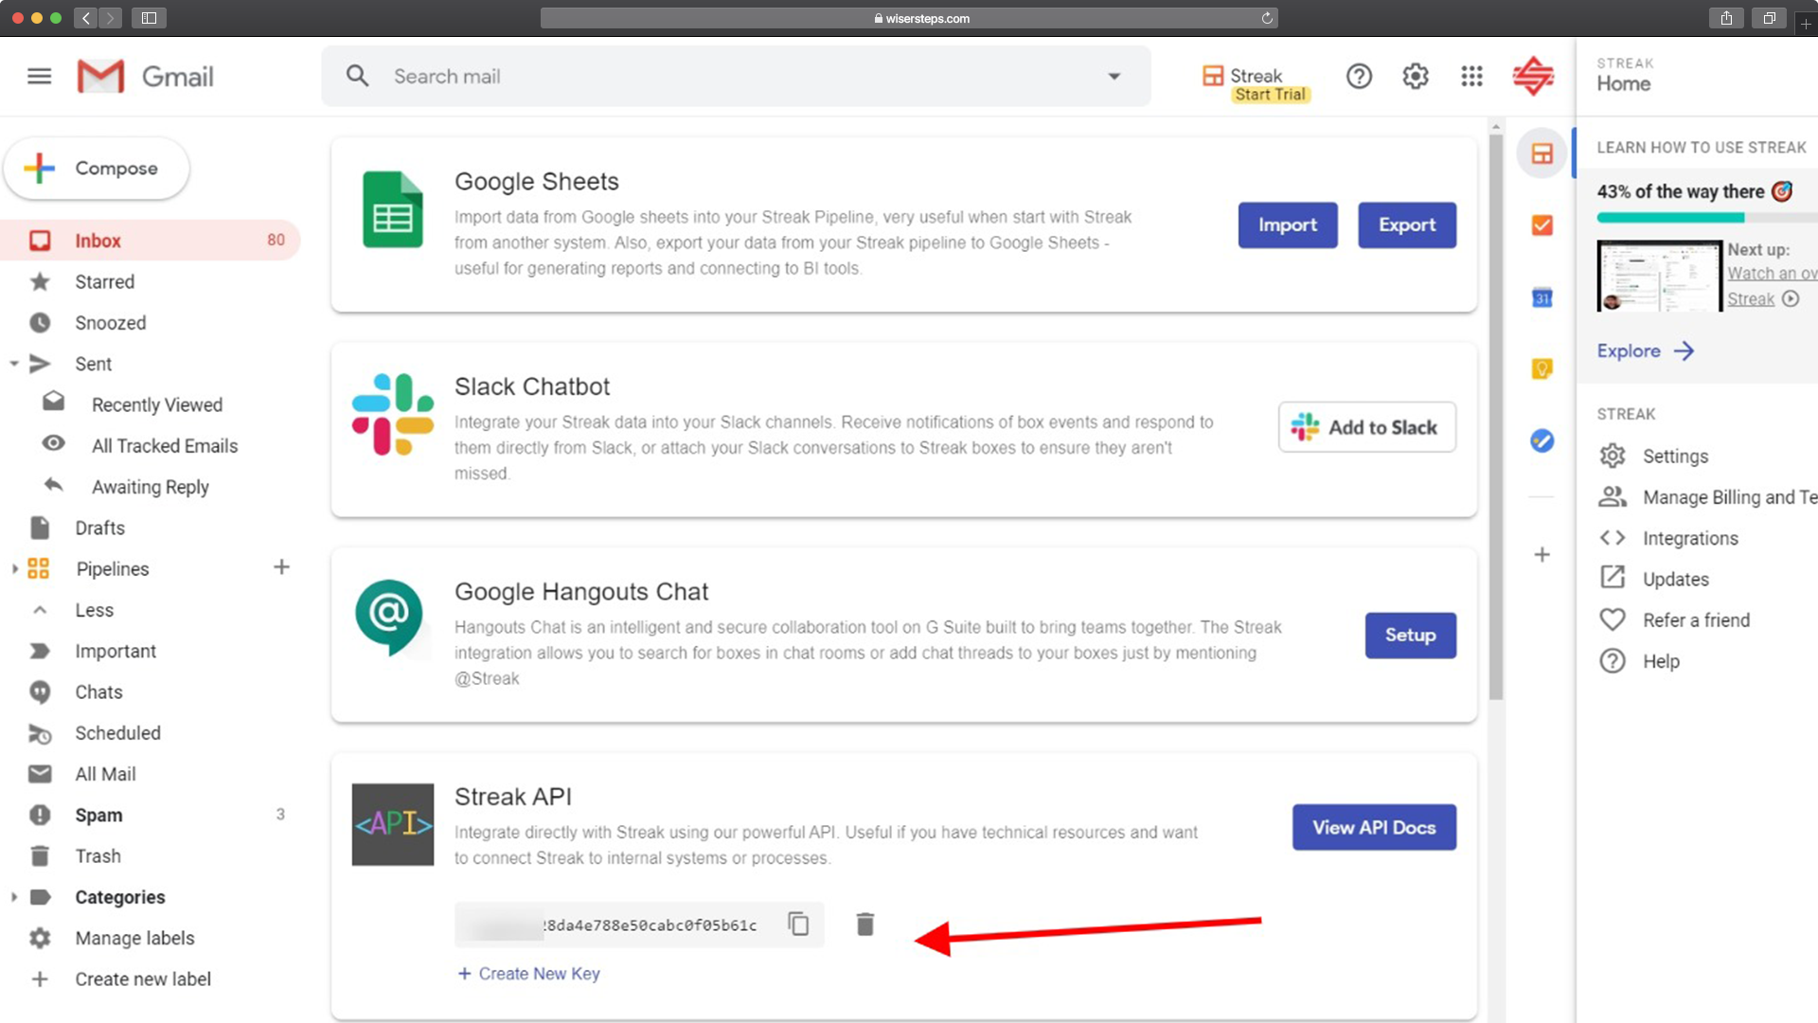Click the browser reload icon
Viewport: 1818px width, 1023px height.
[x=1267, y=18]
